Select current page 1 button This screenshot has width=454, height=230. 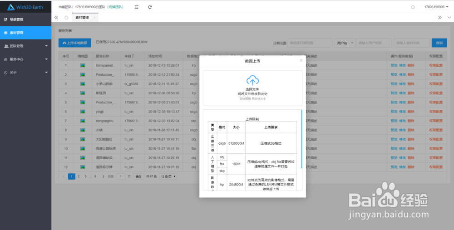coord(72,176)
